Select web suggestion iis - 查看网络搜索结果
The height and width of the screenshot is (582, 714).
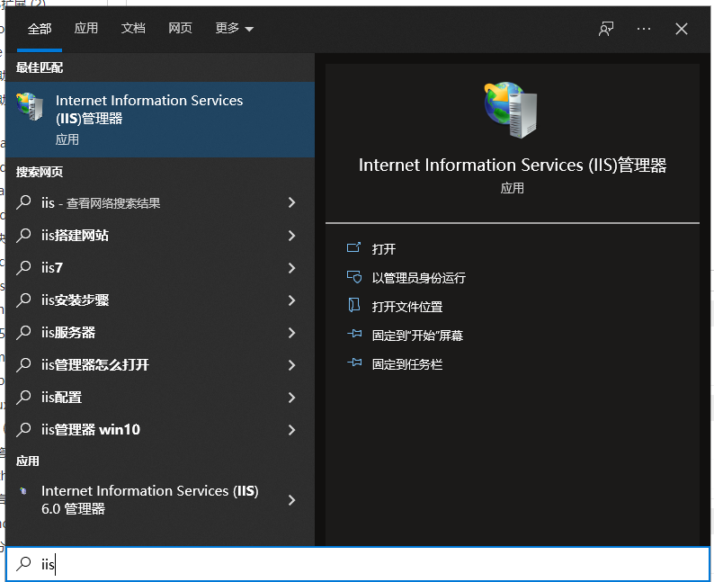click(x=160, y=202)
